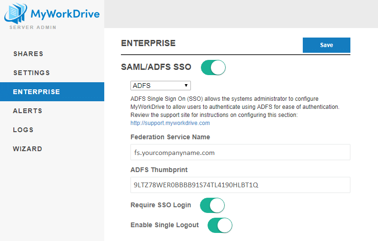Viewport: 378px width, 241px height.
Task: Go to the Settings page
Action: tap(31, 73)
